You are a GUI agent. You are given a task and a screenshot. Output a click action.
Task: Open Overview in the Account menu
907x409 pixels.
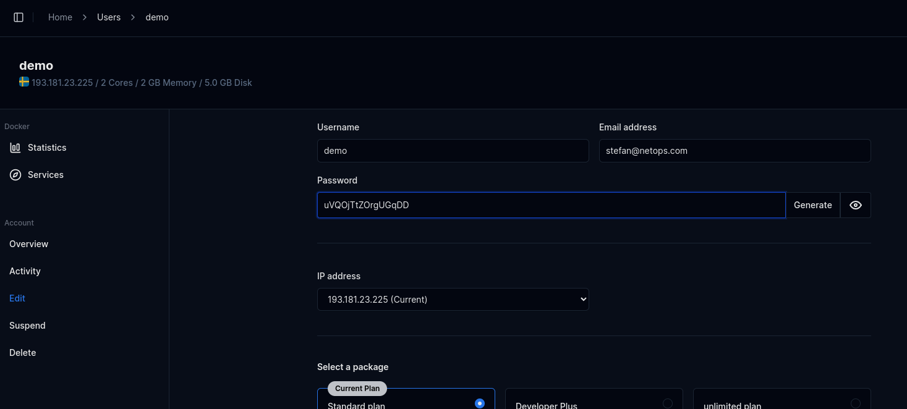28,244
